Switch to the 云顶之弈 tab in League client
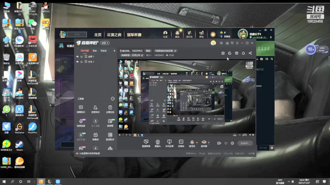Image resolution: width=330 pixels, height=185 pixels. (114, 35)
